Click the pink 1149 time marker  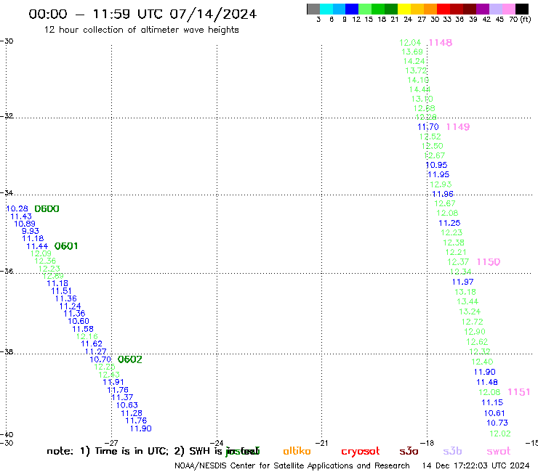458,127
